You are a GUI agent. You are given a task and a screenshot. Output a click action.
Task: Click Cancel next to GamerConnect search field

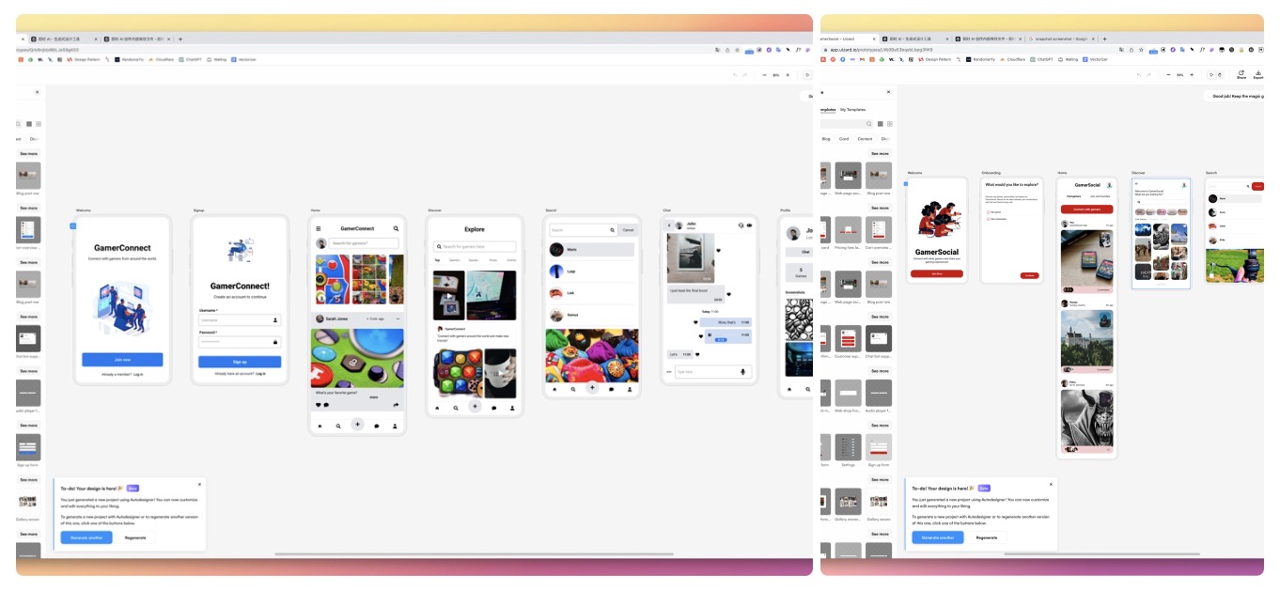coord(628,230)
